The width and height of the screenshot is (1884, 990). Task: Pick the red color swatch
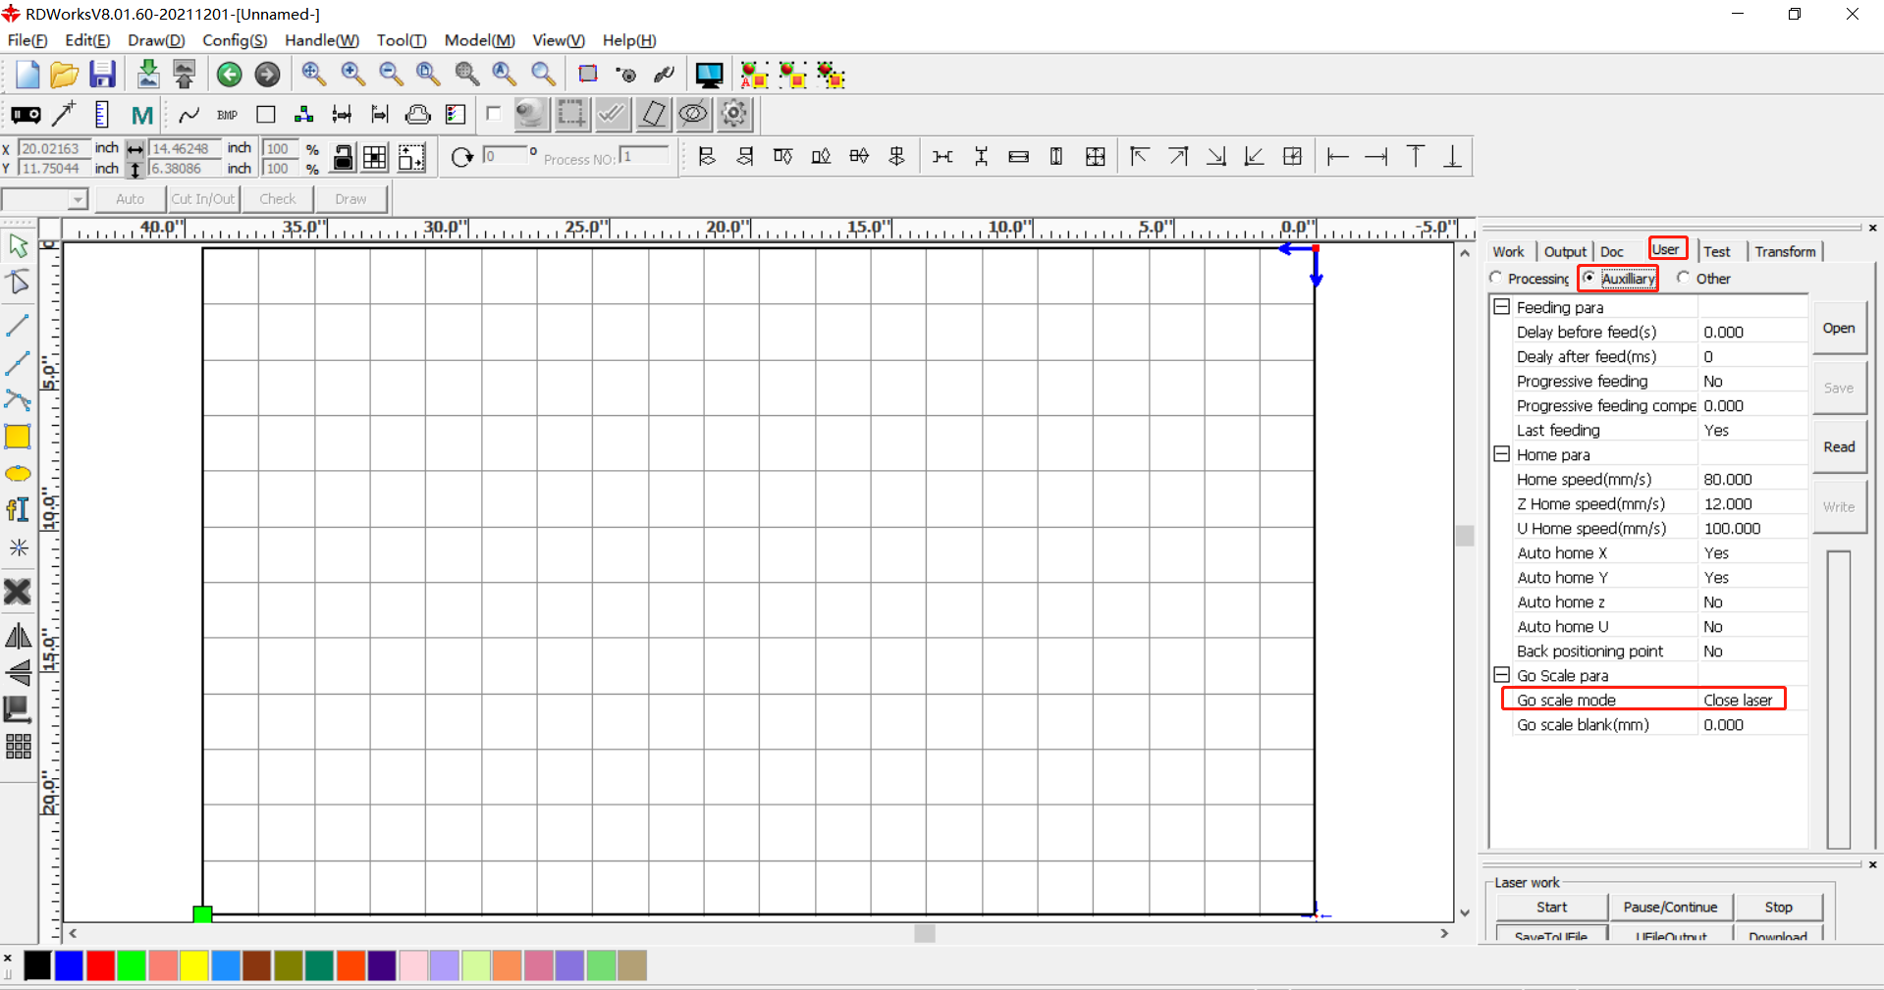pyautogui.click(x=100, y=965)
